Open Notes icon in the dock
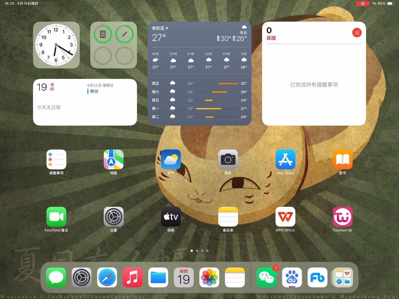Viewport: 399px width, 299px height. click(x=235, y=277)
